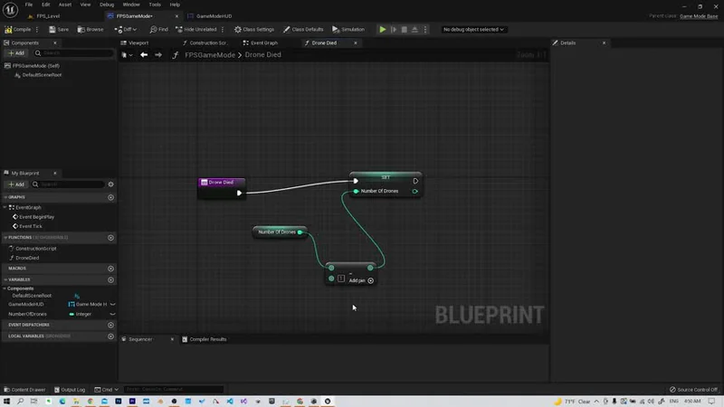Open the Asset menu
The image size is (724, 407).
tap(65, 5)
